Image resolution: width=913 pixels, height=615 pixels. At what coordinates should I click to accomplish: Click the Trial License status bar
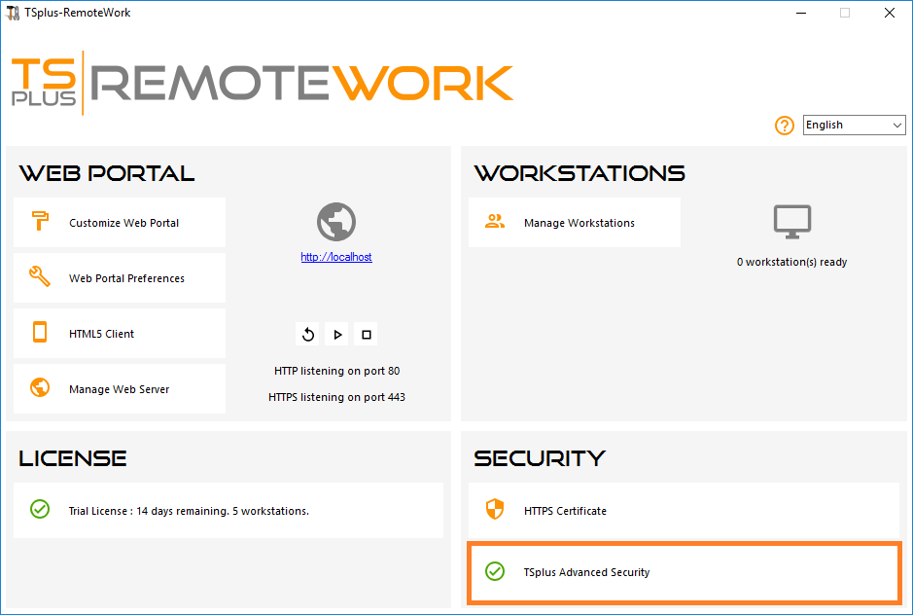coord(228,510)
